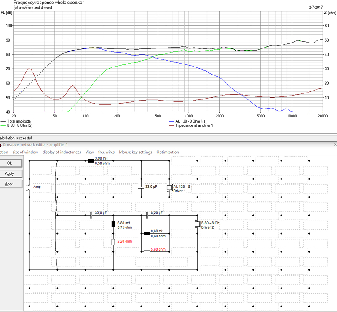The width and height of the screenshot is (337, 312).
Task: Click the 2-7-2017 date label
Action: (316, 7)
